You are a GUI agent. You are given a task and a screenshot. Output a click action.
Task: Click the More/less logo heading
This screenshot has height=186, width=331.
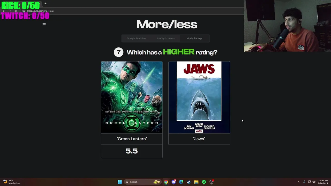click(167, 24)
